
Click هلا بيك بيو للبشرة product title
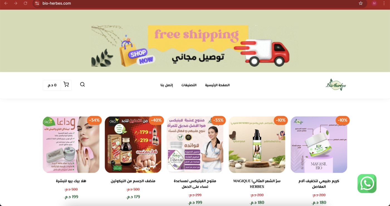coord(71,181)
